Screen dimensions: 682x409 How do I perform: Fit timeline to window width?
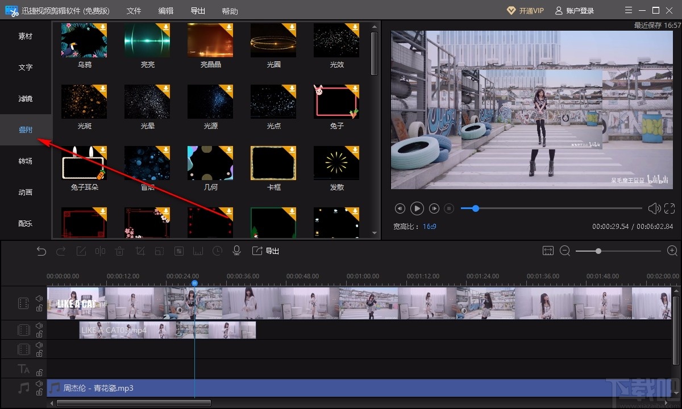click(x=548, y=251)
